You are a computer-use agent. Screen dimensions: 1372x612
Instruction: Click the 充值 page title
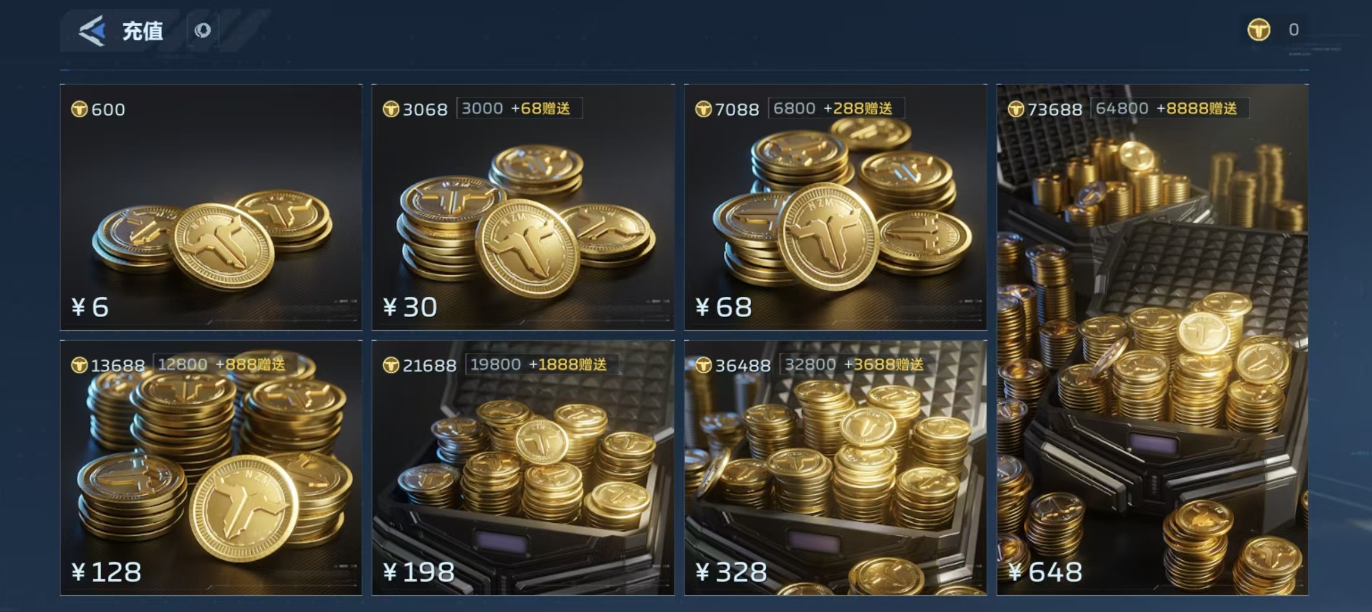143,31
